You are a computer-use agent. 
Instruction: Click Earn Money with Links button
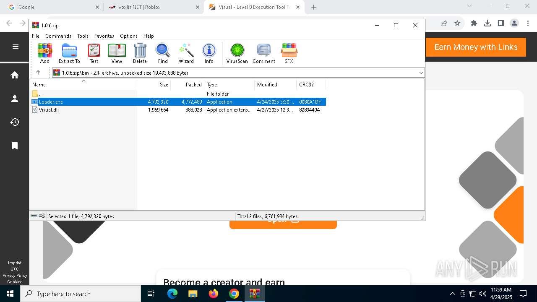476,47
